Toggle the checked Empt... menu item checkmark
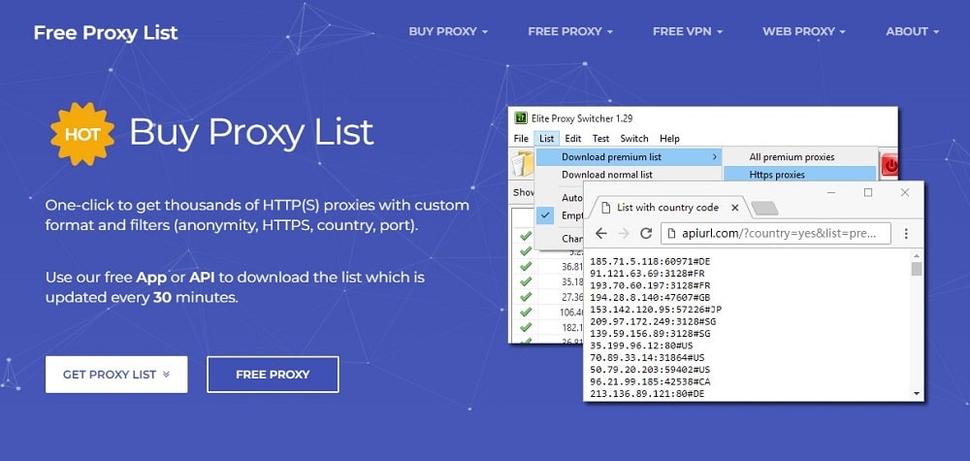The height and width of the screenshot is (461, 970). pos(545,215)
